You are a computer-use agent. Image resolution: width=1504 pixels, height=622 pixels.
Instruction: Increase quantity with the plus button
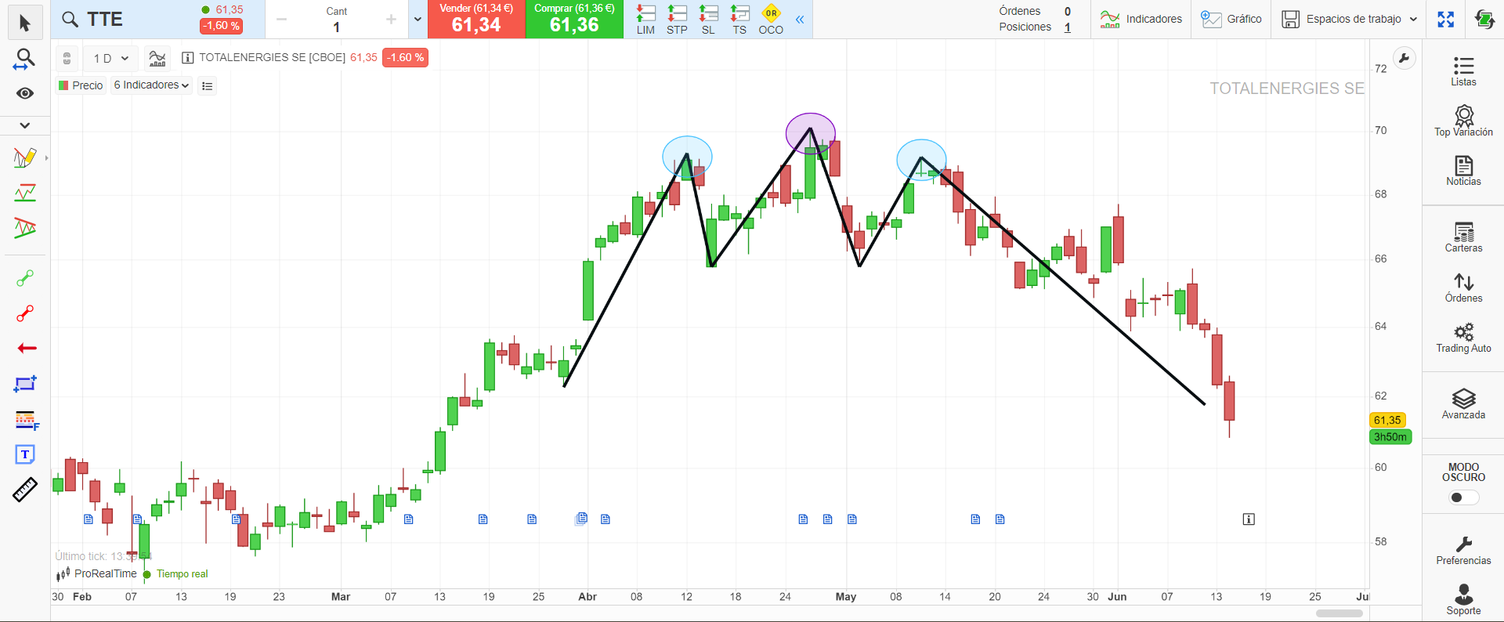pyautogui.click(x=391, y=20)
